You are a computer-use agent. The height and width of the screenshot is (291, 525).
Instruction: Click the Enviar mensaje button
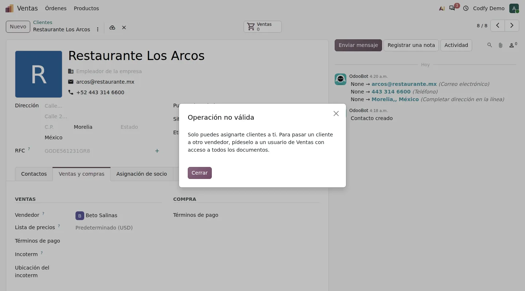coord(358,45)
